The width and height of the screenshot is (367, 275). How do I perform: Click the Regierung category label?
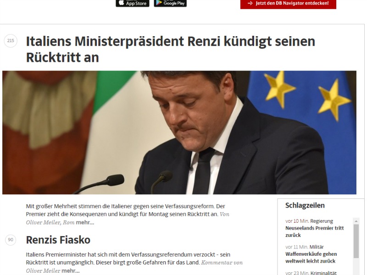[322, 221]
